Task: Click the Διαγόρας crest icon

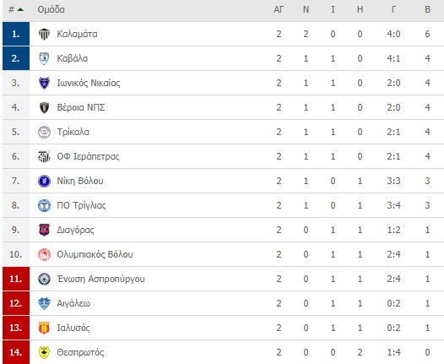Action: coord(44,230)
